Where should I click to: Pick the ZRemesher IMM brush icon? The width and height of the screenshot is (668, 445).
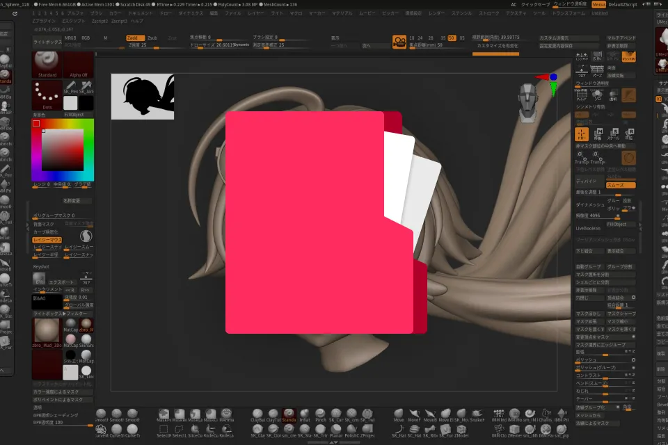pos(514,431)
